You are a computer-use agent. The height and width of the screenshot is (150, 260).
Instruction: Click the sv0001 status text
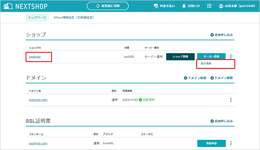tap(129, 57)
